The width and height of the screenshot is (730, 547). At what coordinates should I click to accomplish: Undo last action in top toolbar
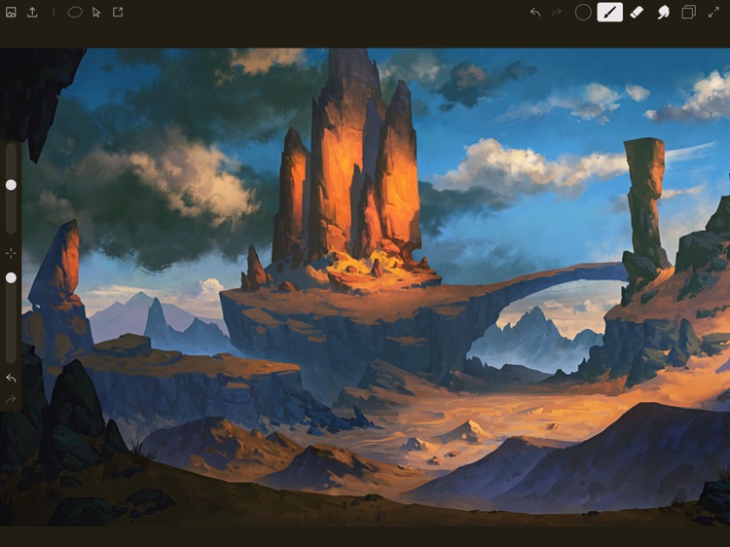tap(535, 13)
